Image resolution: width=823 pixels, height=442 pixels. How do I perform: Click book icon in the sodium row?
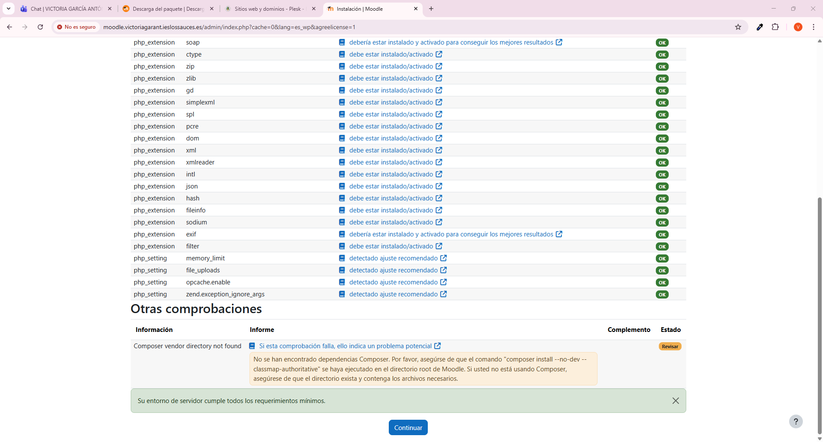pyautogui.click(x=342, y=222)
